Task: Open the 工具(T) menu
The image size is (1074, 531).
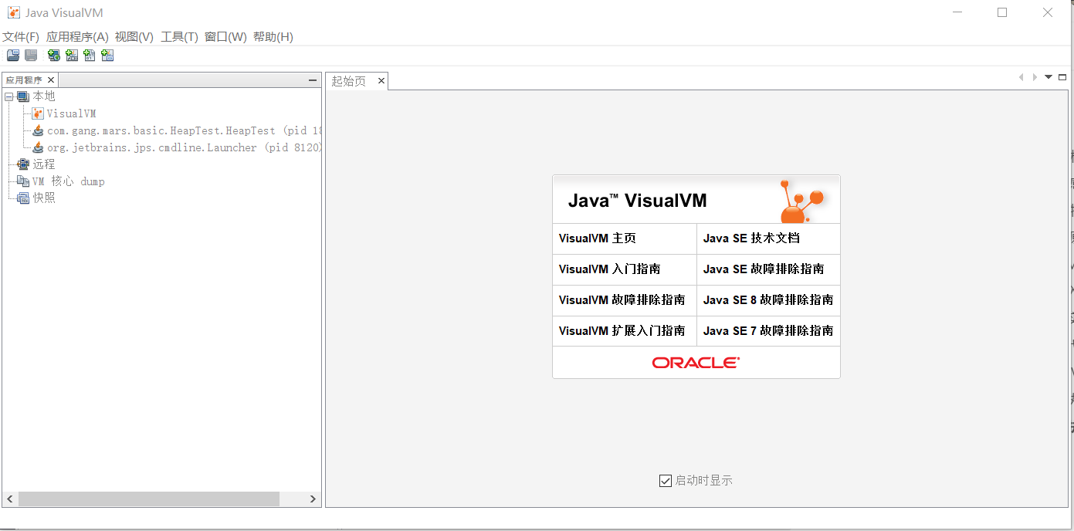Action: pyautogui.click(x=179, y=37)
